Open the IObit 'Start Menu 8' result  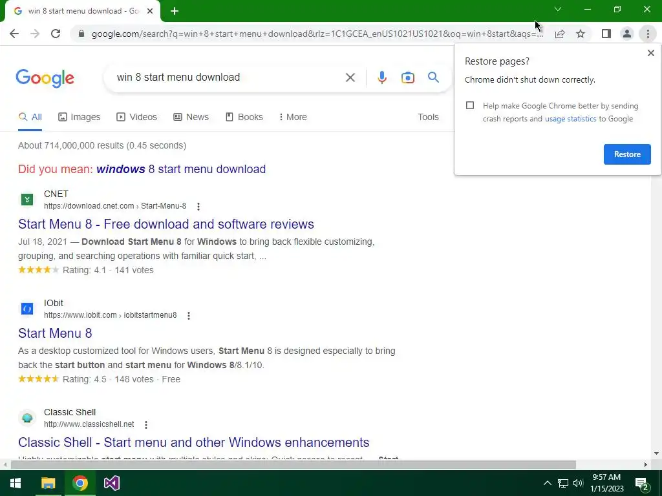(x=55, y=333)
